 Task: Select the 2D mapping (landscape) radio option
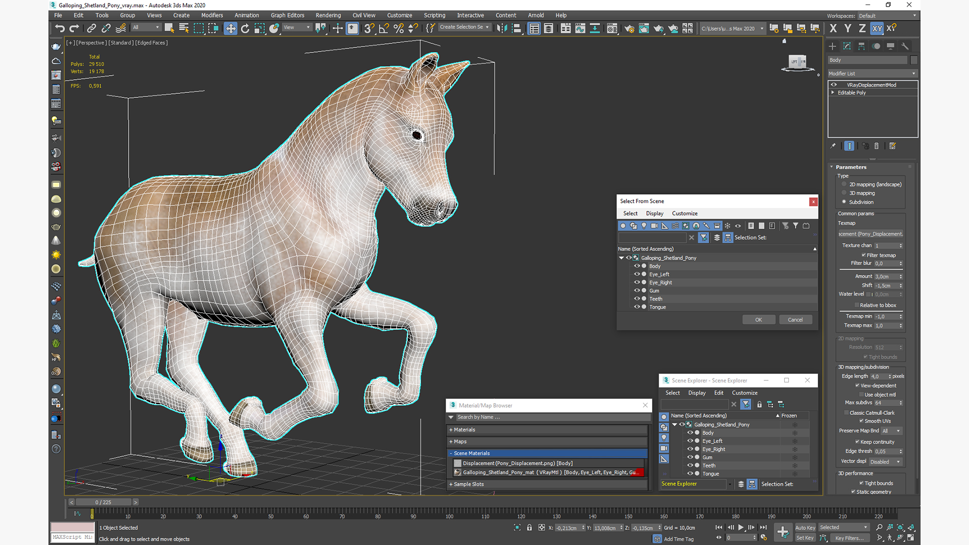coord(844,184)
